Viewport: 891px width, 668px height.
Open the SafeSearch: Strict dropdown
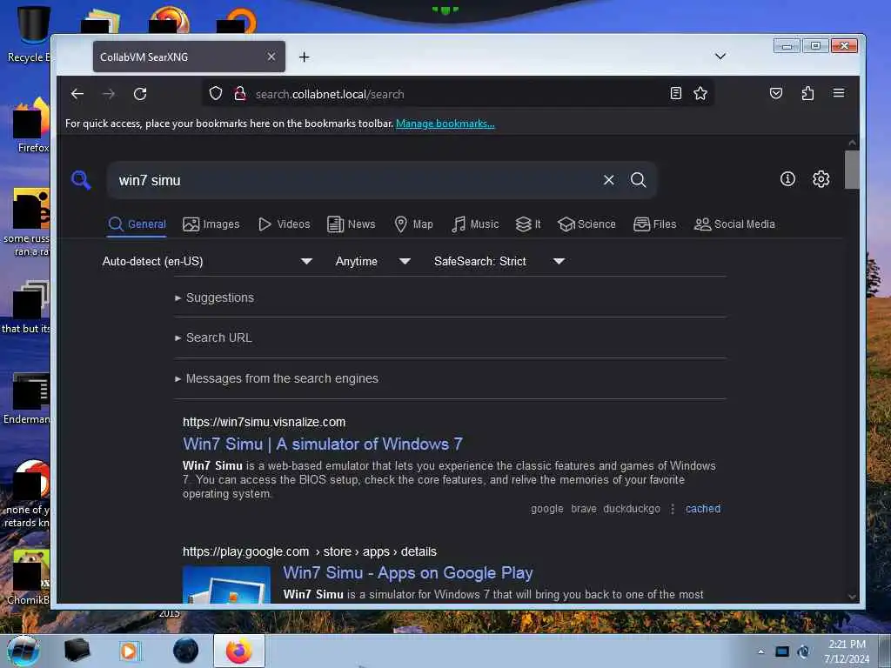point(499,261)
